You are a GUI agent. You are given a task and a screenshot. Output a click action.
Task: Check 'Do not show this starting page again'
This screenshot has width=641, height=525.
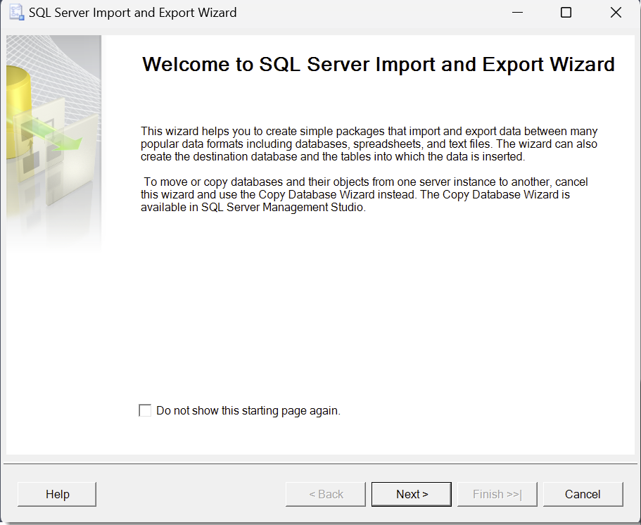[x=145, y=410]
